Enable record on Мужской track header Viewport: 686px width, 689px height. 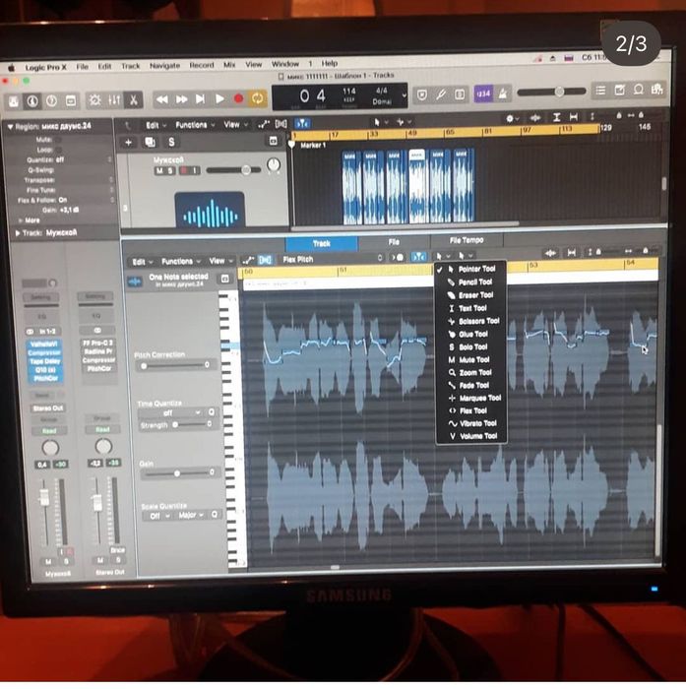pyautogui.click(x=184, y=170)
